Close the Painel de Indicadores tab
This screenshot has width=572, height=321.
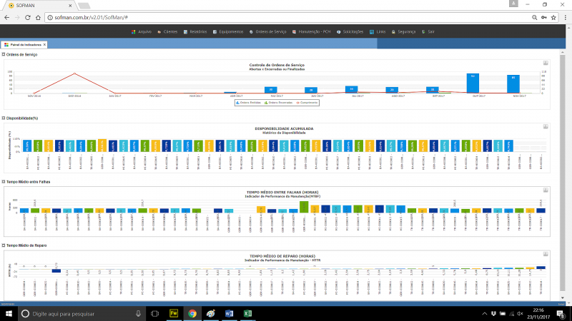44,44
